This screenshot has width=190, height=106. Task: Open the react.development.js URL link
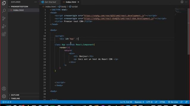click(114, 16)
